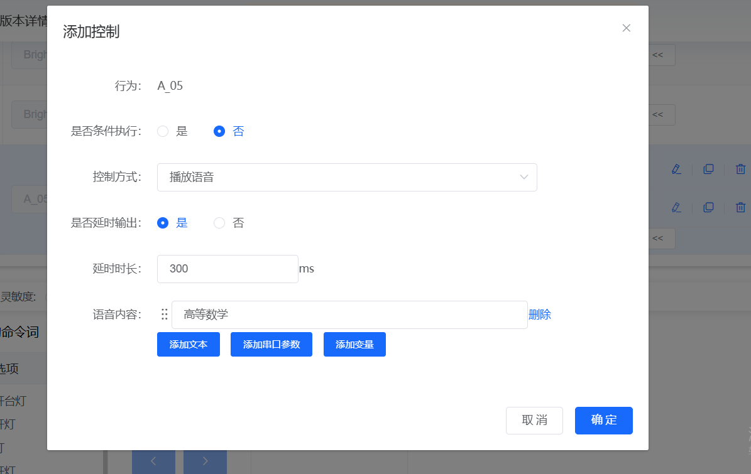Go to next page with arrow icon
This screenshot has width=751, height=474.
coord(205,461)
